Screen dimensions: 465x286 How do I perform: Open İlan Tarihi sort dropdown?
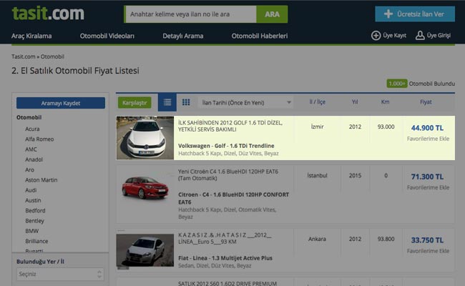(x=246, y=102)
